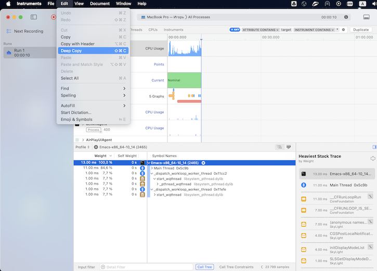The height and width of the screenshot is (271, 377).
Task: Click the target filter text field
Action: pos(286,30)
